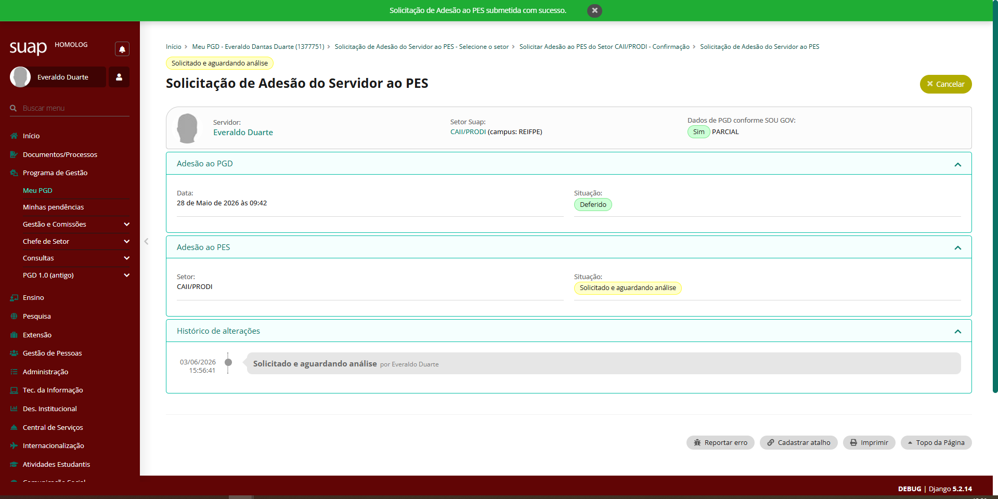The height and width of the screenshot is (499, 998).
Task: Open the notifications bell icon
Action: (x=122, y=49)
